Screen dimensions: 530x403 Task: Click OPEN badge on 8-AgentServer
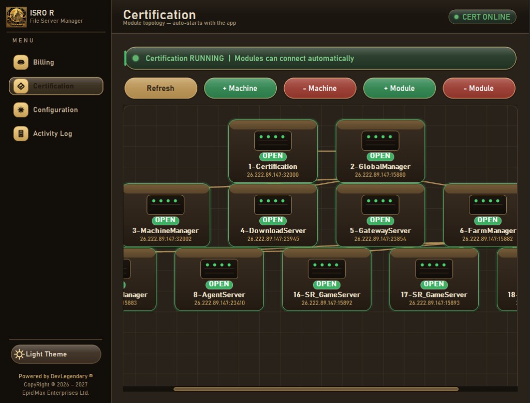coord(219,284)
